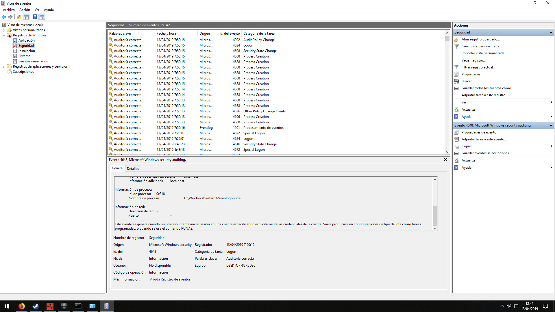This screenshot has width=555, height=312.
Task: Click Vaciar registro action
Action: coord(473,60)
